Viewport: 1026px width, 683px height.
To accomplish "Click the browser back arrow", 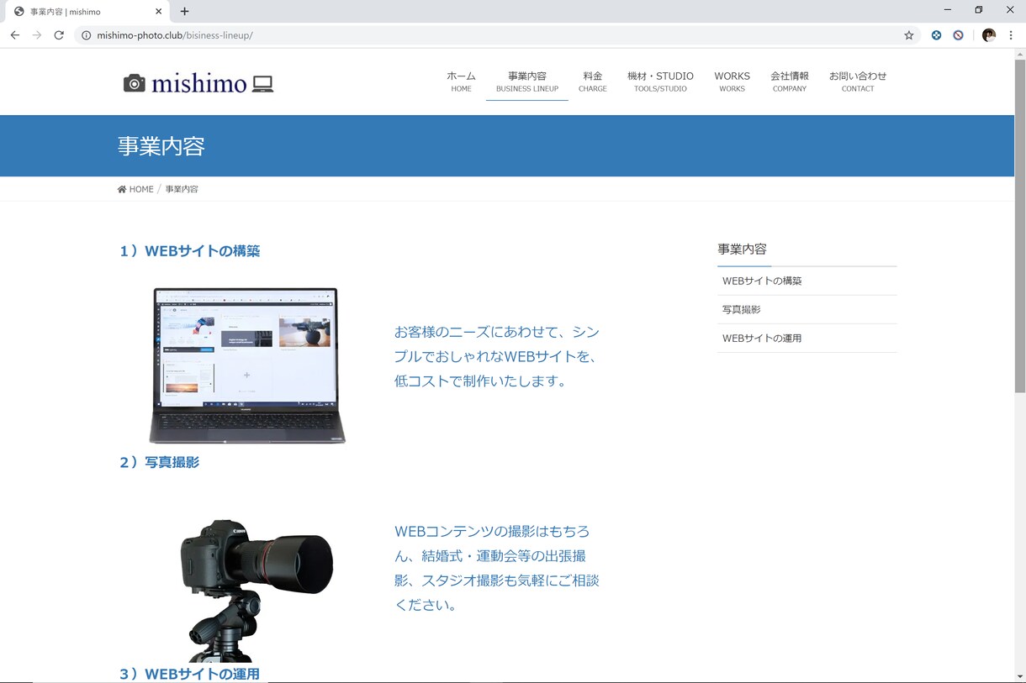I will click(15, 35).
